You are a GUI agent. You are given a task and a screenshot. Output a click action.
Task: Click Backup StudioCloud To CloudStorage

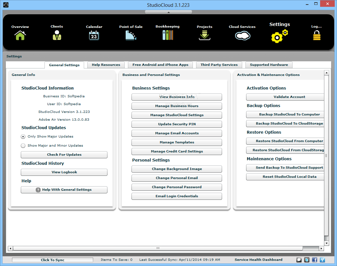point(285,124)
